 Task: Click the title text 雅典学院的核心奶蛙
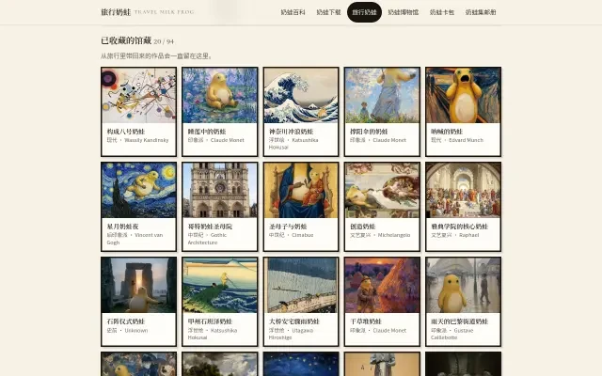point(460,227)
